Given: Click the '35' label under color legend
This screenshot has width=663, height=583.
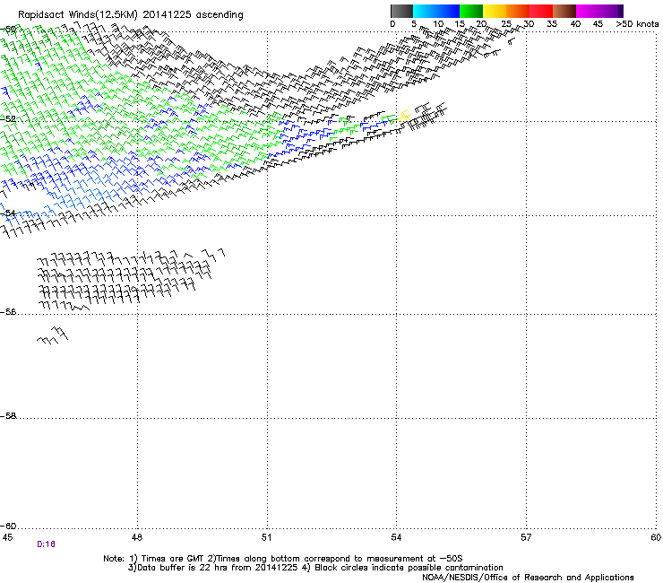Looking at the screenshot, I should (552, 23).
